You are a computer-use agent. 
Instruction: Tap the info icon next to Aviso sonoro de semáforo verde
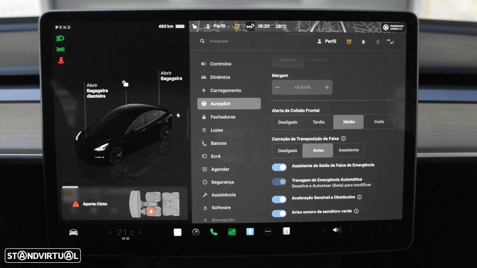[x=356, y=211]
